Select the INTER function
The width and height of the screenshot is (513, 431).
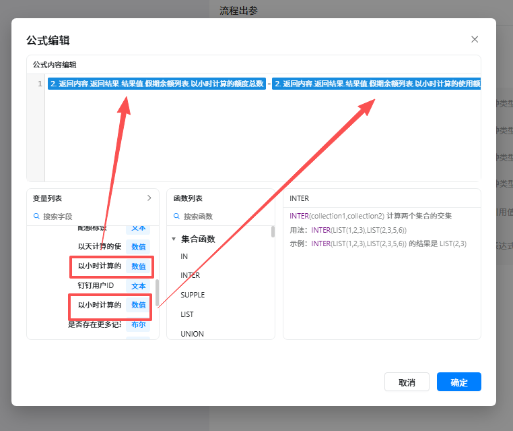point(190,275)
